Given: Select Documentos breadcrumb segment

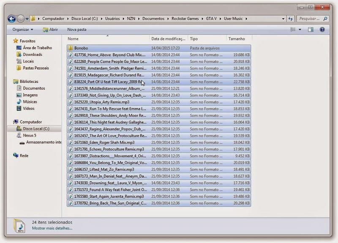Looking at the screenshot, I should (x=153, y=19).
